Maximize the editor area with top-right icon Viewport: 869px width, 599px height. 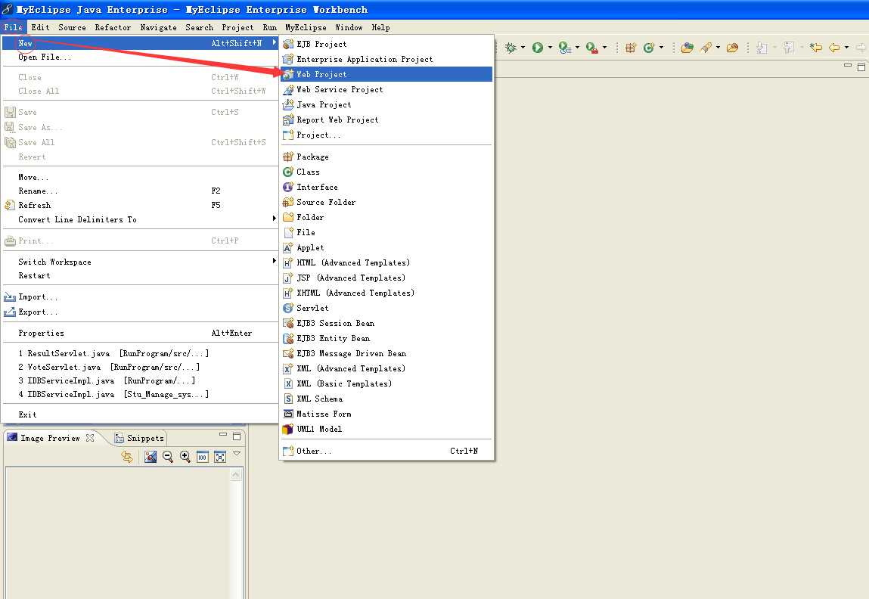pyautogui.click(x=861, y=67)
